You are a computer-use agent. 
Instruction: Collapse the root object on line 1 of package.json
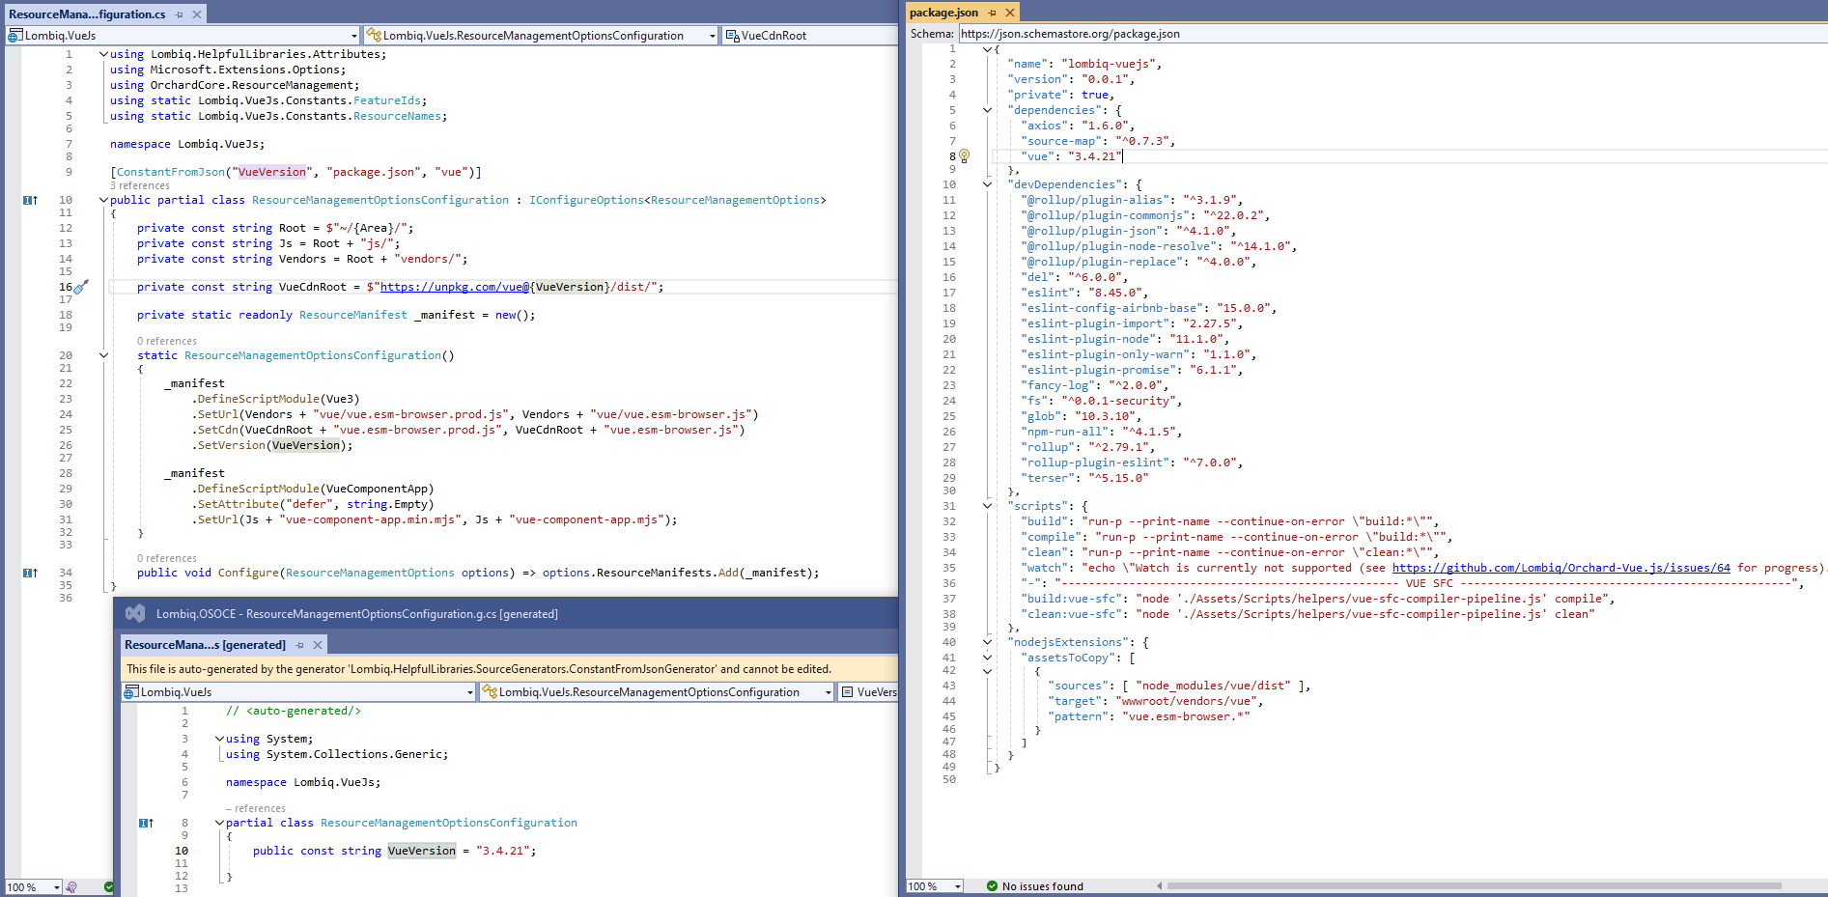click(x=987, y=48)
